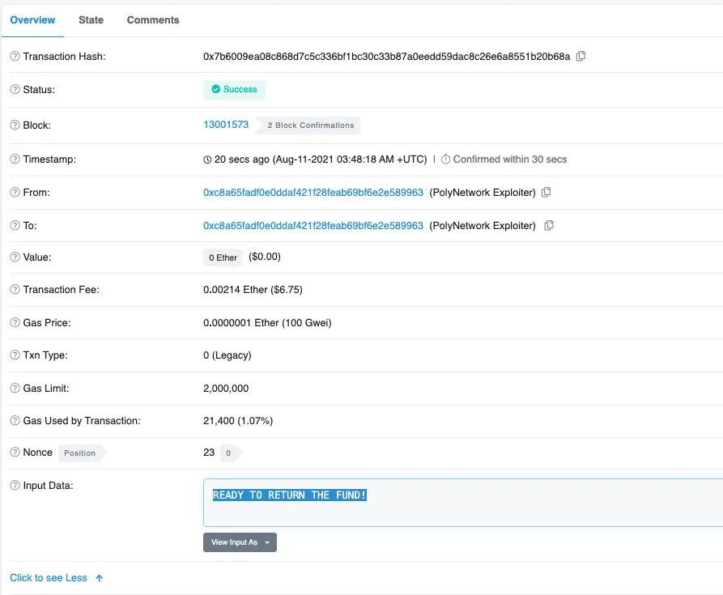The height and width of the screenshot is (595, 723).
Task: Click the ($0.00) value text
Action: click(265, 257)
